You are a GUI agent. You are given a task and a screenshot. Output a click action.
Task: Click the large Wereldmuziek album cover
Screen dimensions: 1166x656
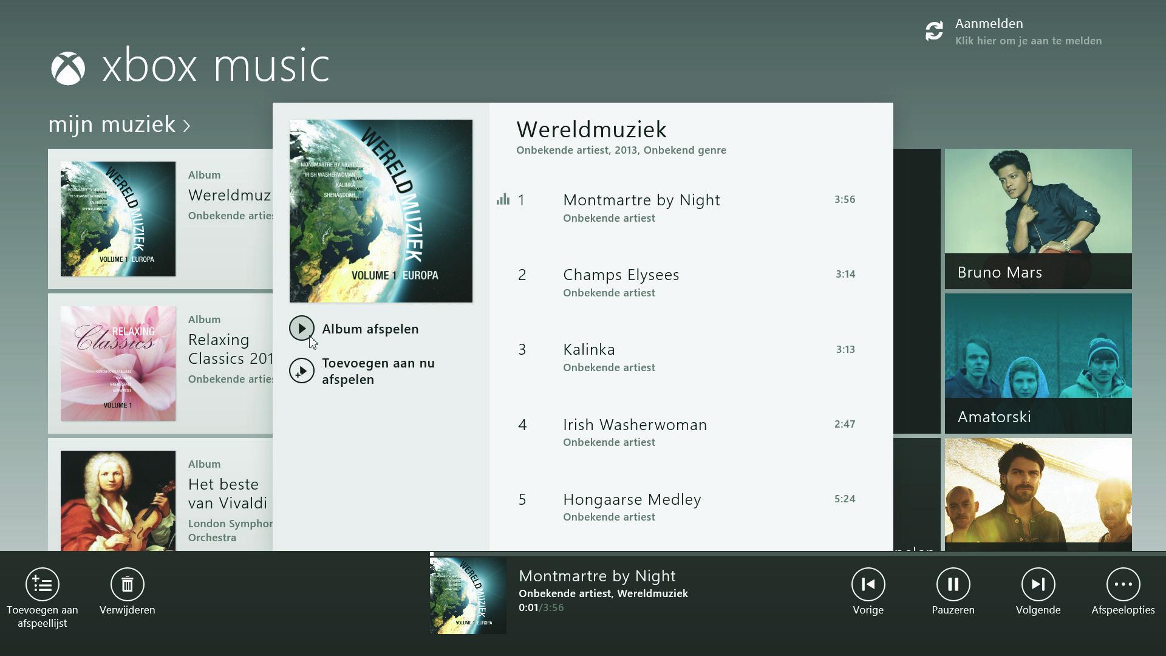381,211
